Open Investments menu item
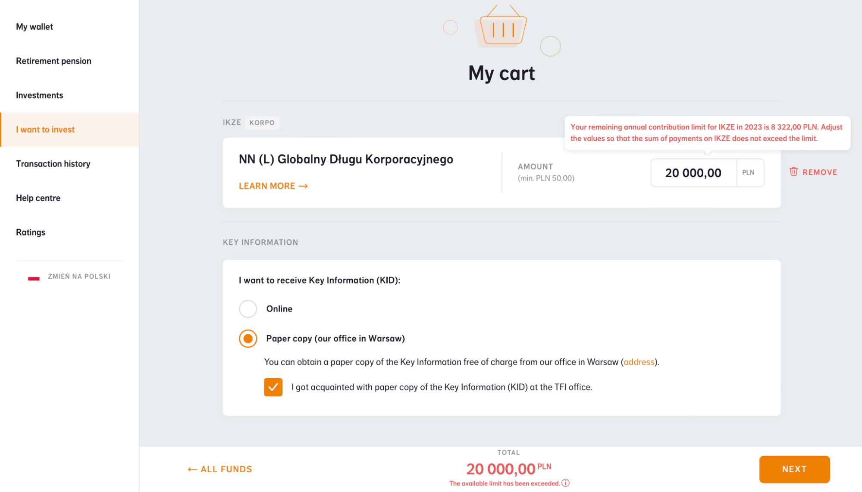 (x=40, y=95)
